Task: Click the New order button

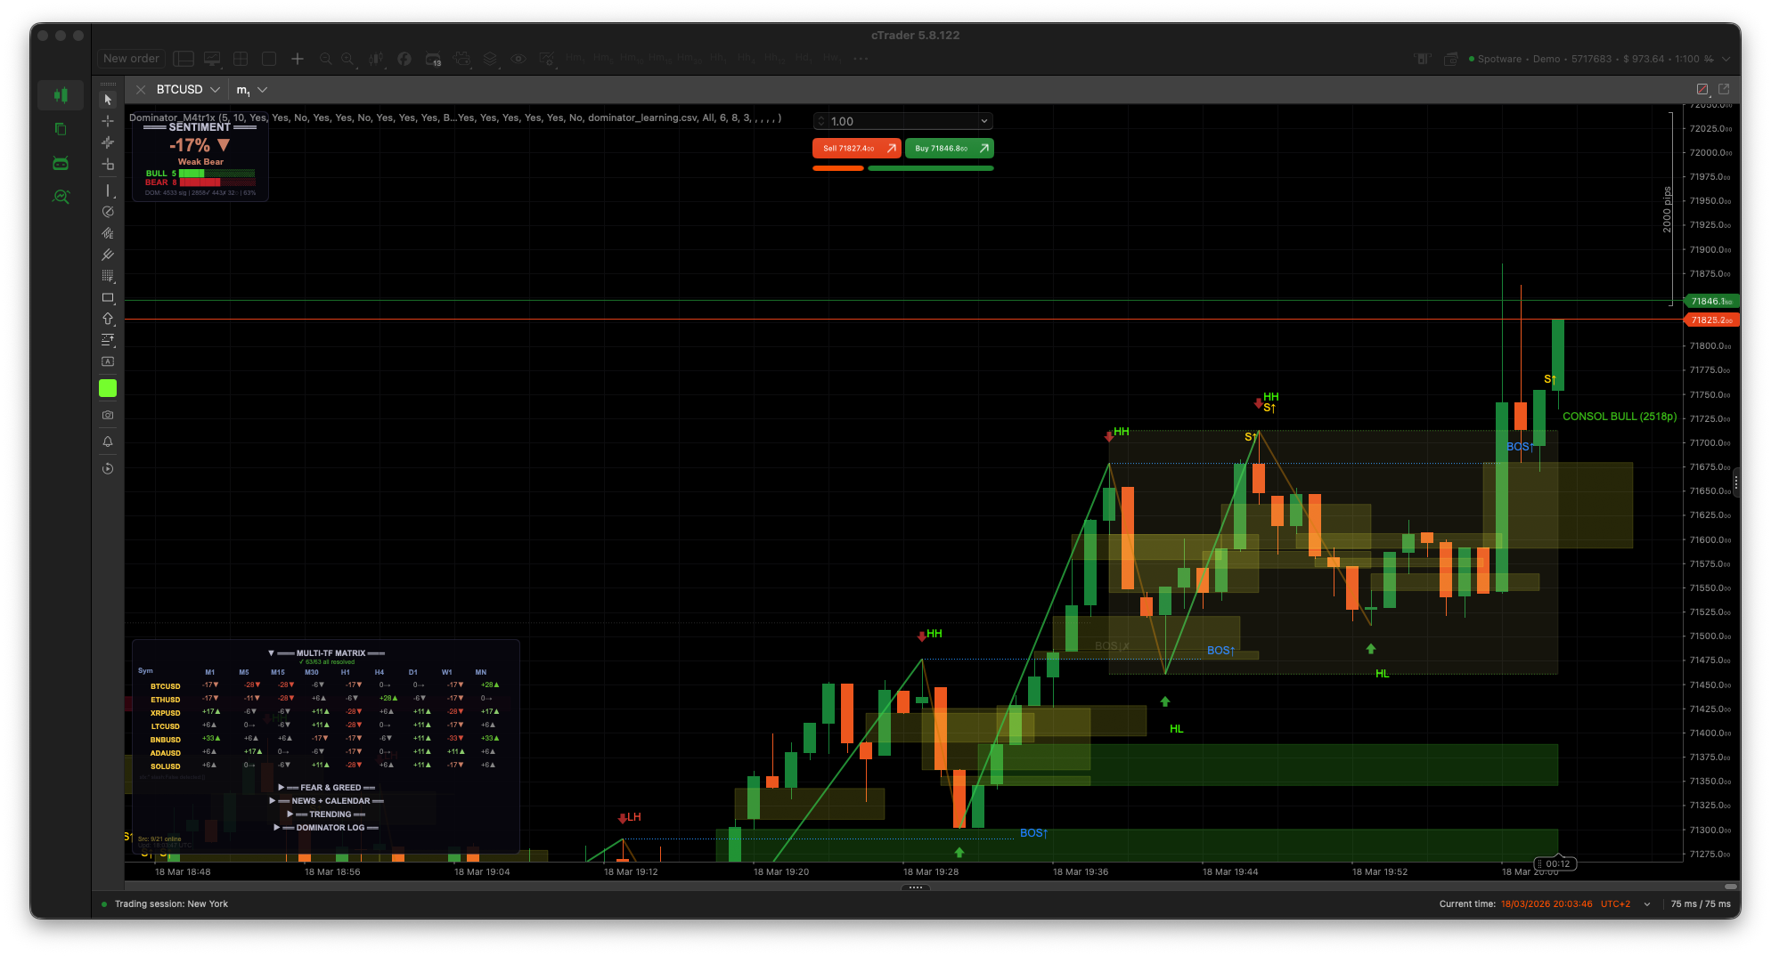Action: pyautogui.click(x=131, y=59)
